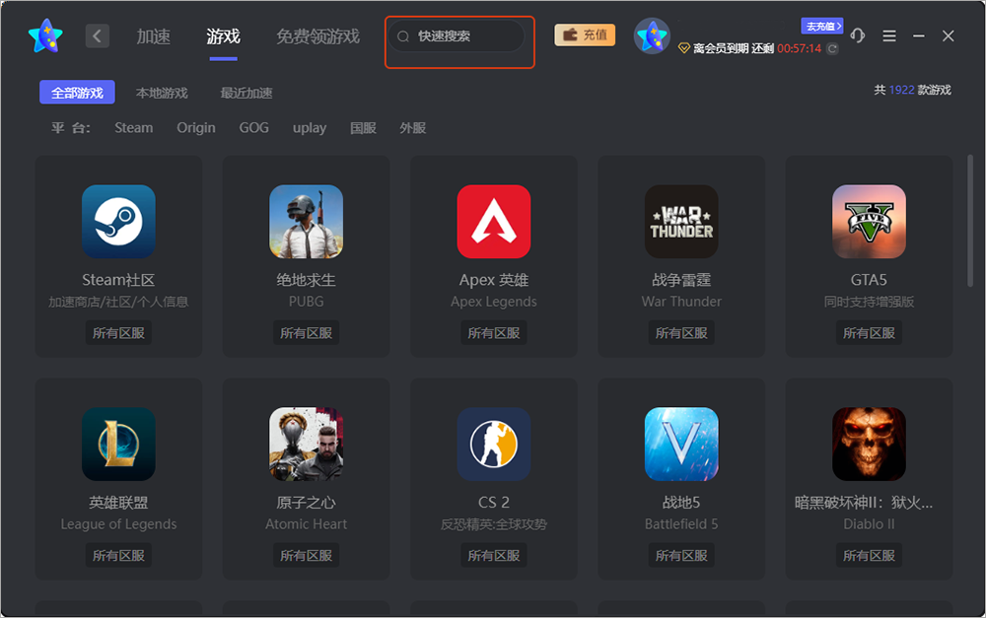Open 所有区服 dropdown for 战地5
Viewport: 986px width, 618px height.
point(681,555)
